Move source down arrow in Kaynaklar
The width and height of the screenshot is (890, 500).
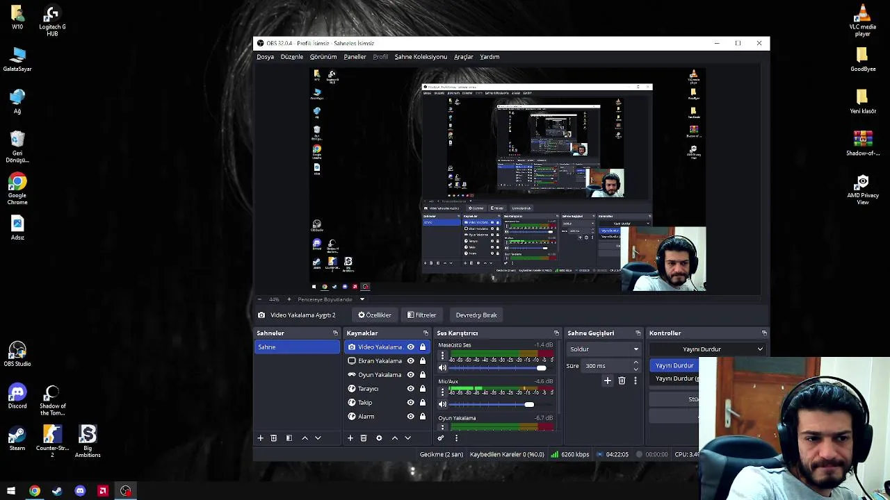[x=407, y=438]
